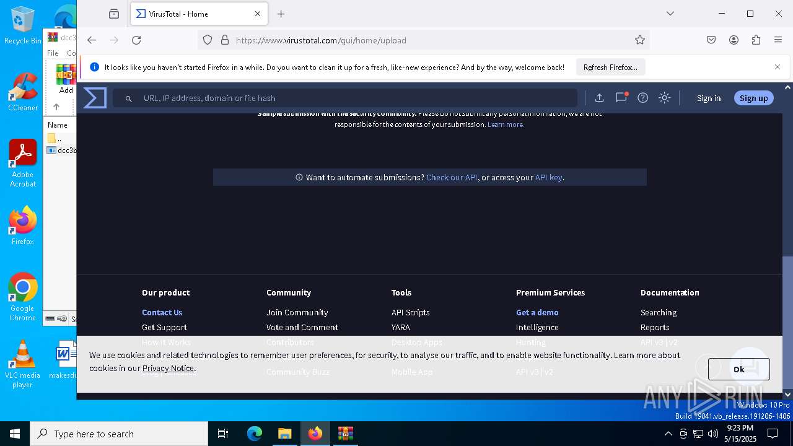Reload the page with refresh icon
Viewport: 793px width, 446px height.
[x=136, y=40]
